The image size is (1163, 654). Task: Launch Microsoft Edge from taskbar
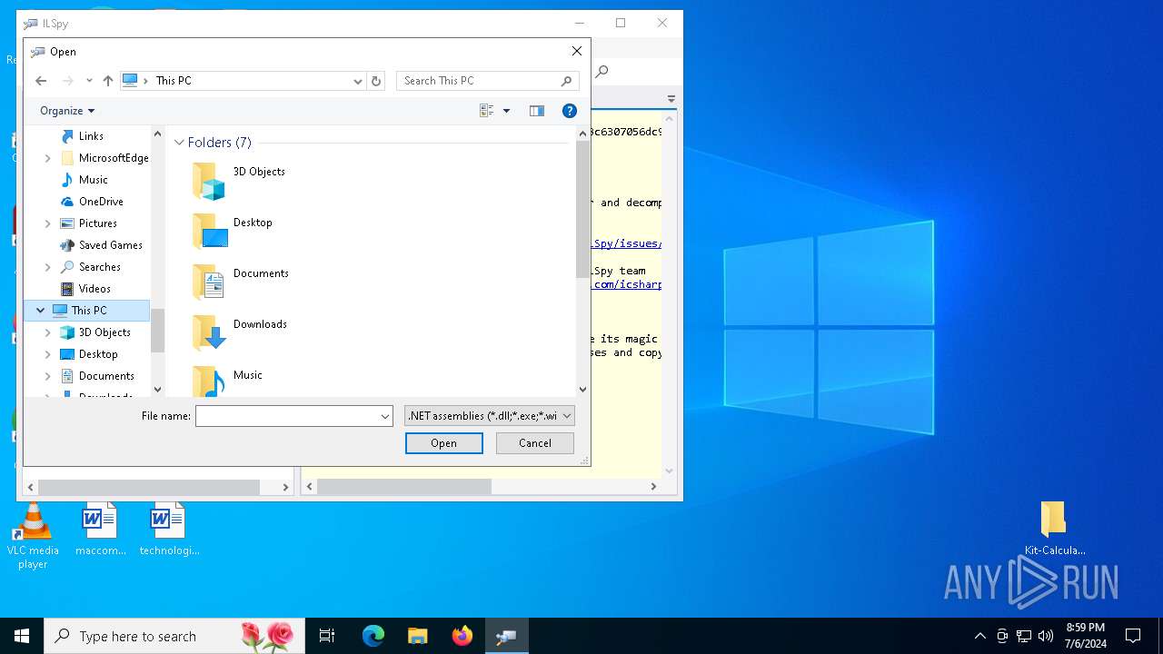[373, 636]
